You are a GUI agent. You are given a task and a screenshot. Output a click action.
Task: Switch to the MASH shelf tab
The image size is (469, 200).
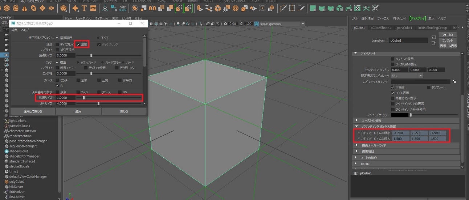(208, 1)
